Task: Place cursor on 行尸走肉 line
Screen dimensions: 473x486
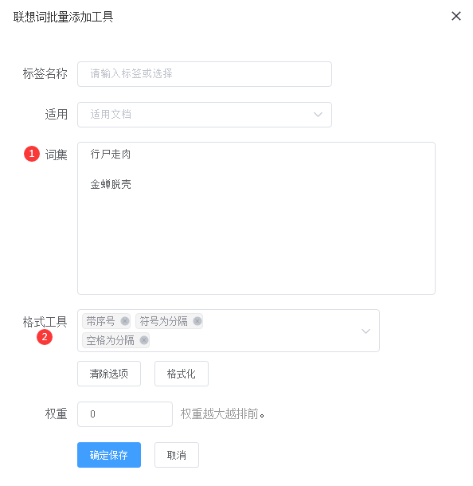Action: [111, 154]
